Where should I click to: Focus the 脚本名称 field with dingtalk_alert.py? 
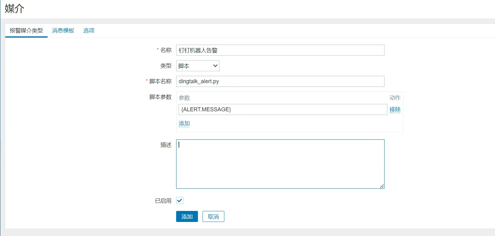[x=280, y=81]
